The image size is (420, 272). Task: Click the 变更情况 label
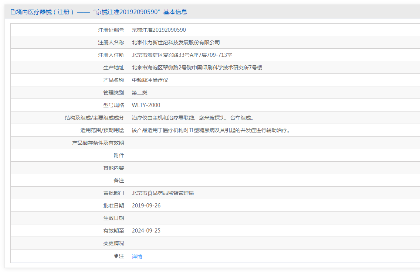tap(114, 243)
